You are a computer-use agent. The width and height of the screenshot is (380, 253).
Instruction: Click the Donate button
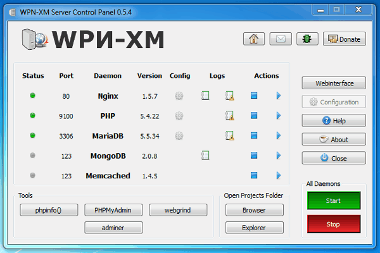pos(344,39)
